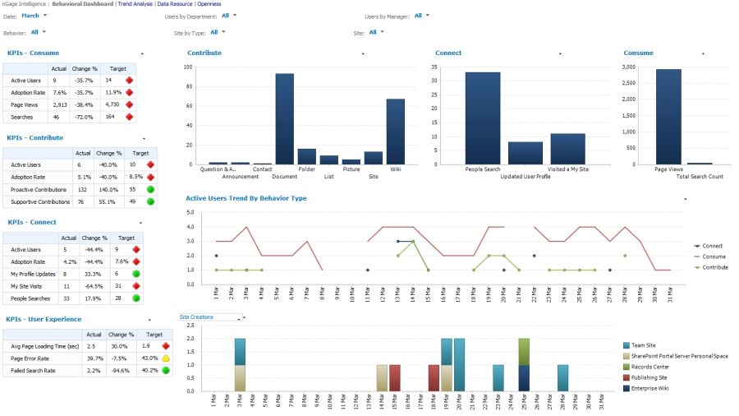Click red diamond for My Site Visits
This screenshot has width=739, height=416.
(x=136, y=286)
